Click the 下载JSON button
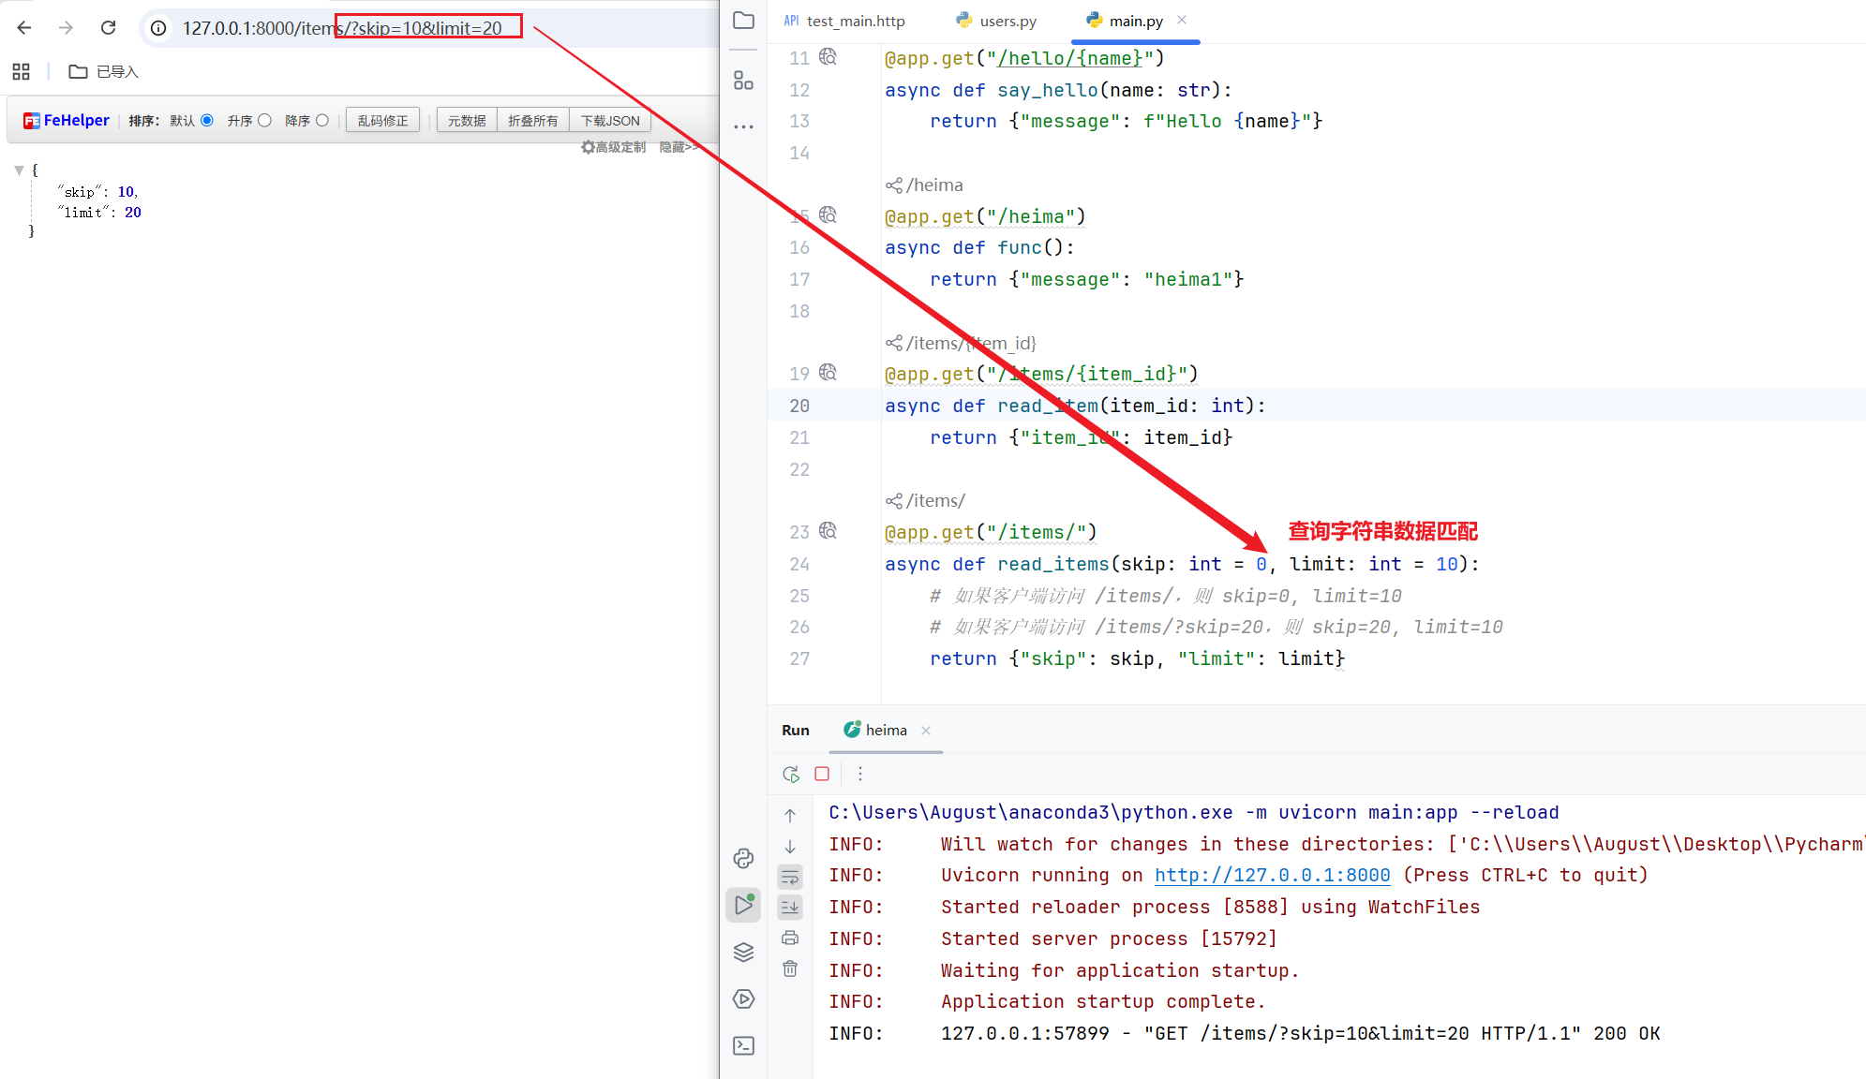The image size is (1866, 1079). coord(609,120)
